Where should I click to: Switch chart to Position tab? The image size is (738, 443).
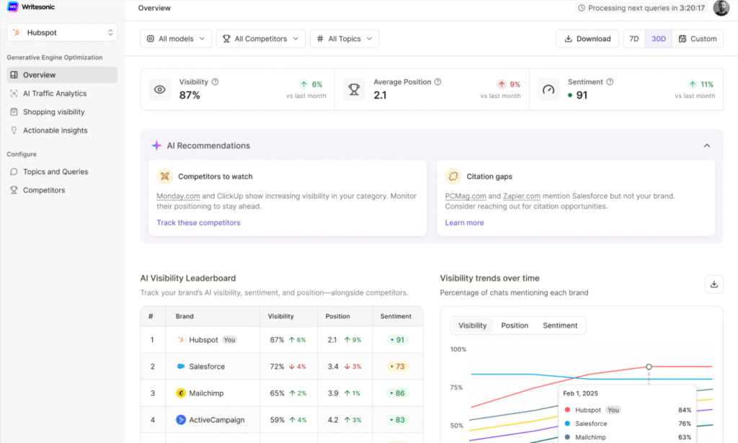[x=515, y=326]
